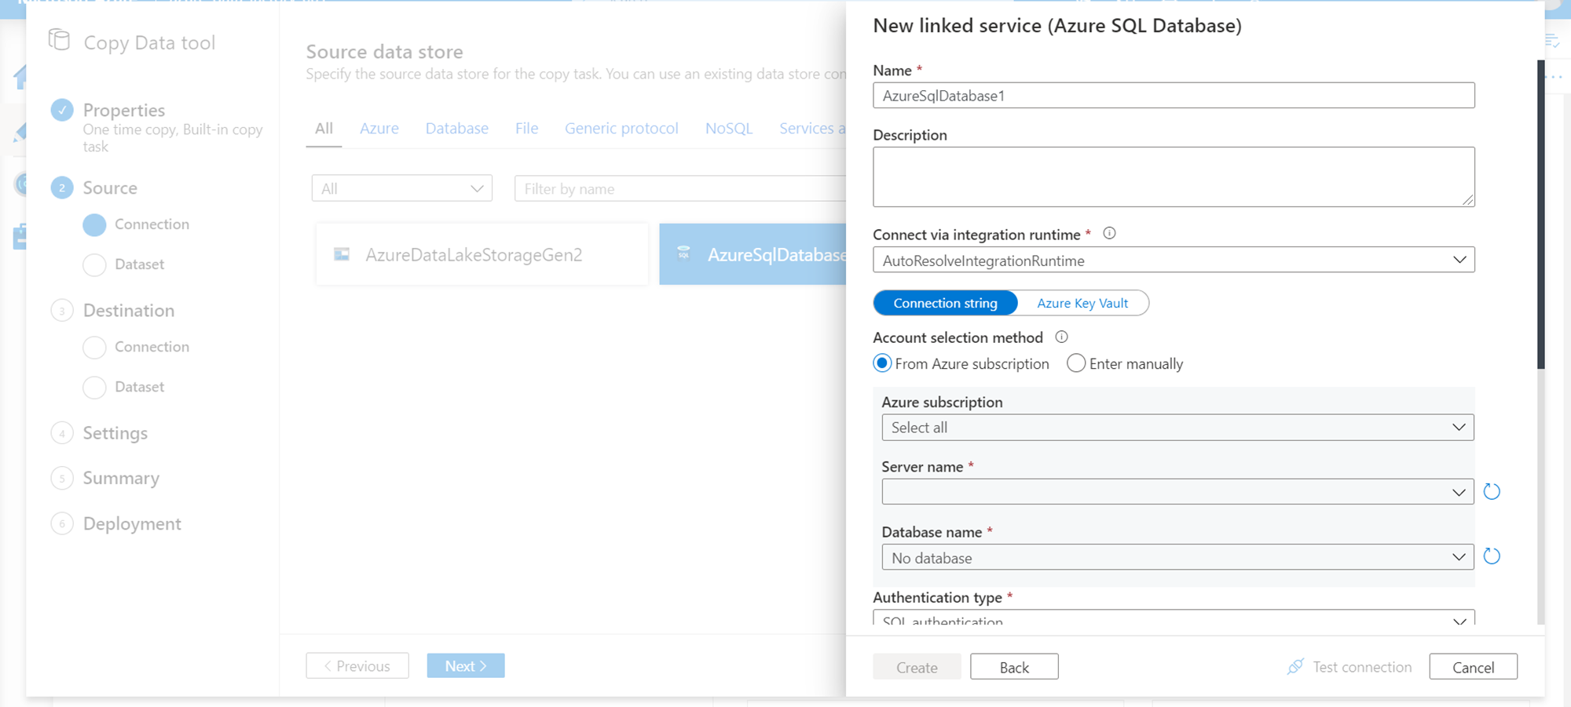Click the AzureDataLakeStorageGen2 store icon

pyautogui.click(x=342, y=254)
